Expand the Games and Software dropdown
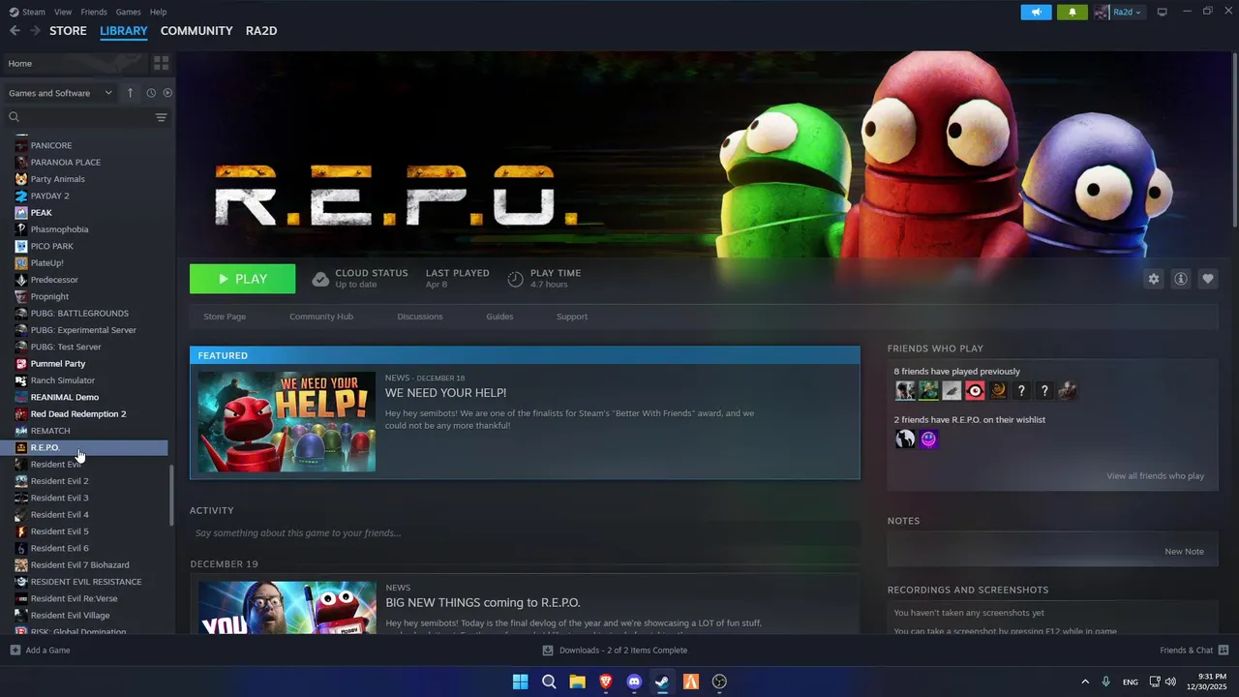1239x697 pixels. point(61,93)
